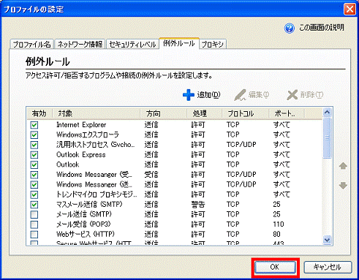The width and height of the screenshot is (359, 280).
Task: Click the キャンセル button
Action: (328, 267)
